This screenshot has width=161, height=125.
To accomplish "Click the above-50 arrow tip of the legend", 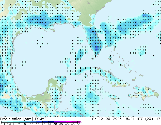I will point(80,122).
